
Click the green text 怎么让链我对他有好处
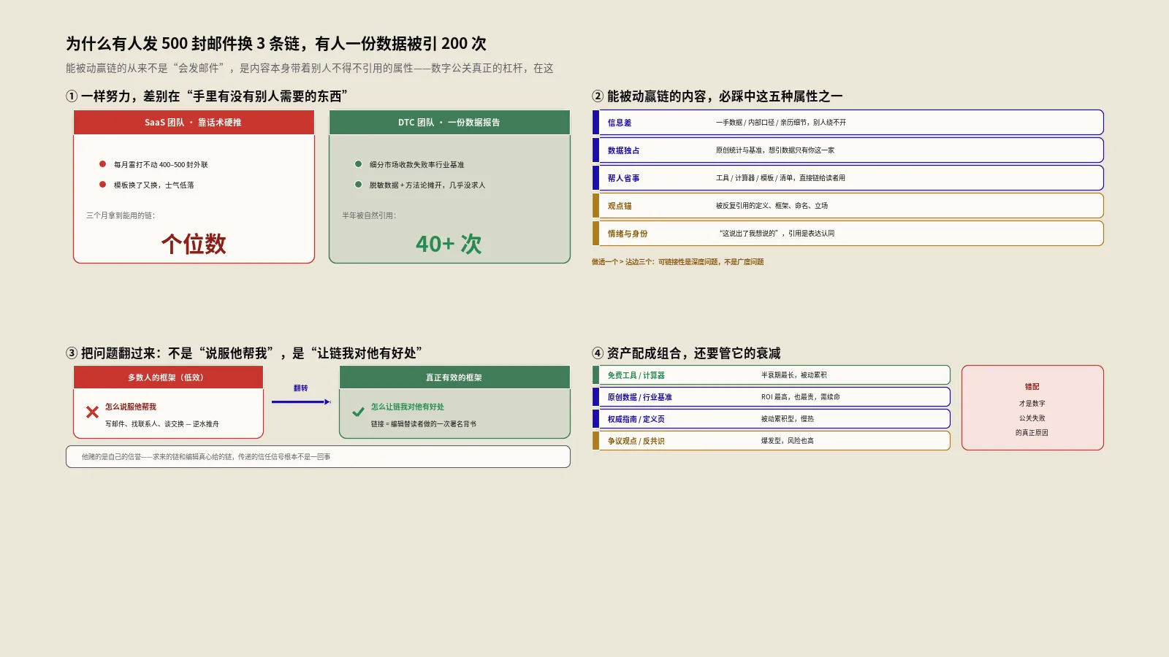click(x=408, y=407)
